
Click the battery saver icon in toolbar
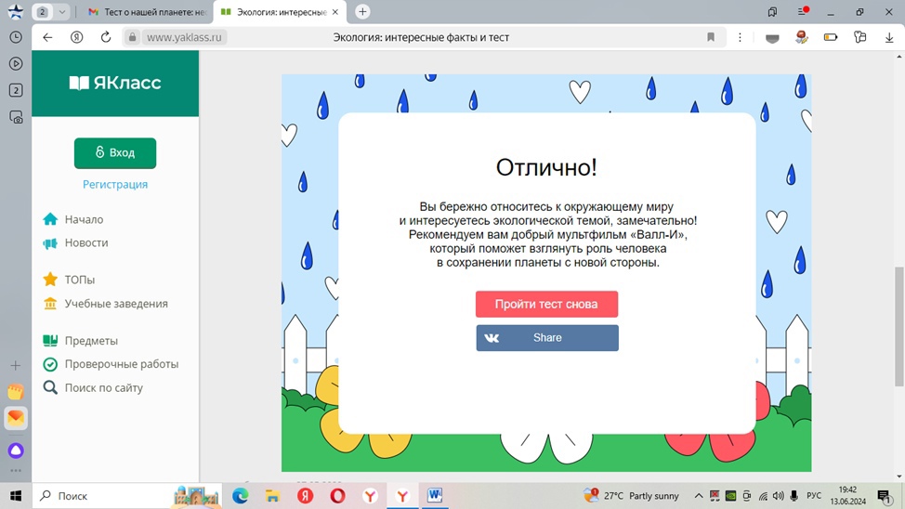pyautogui.click(x=831, y=37)
